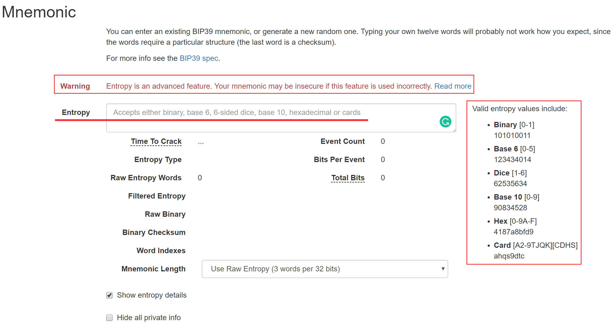The height and width of the screenshot is (326, 614).
Task: Click the Total Bits dotted label
Action: 348,178
